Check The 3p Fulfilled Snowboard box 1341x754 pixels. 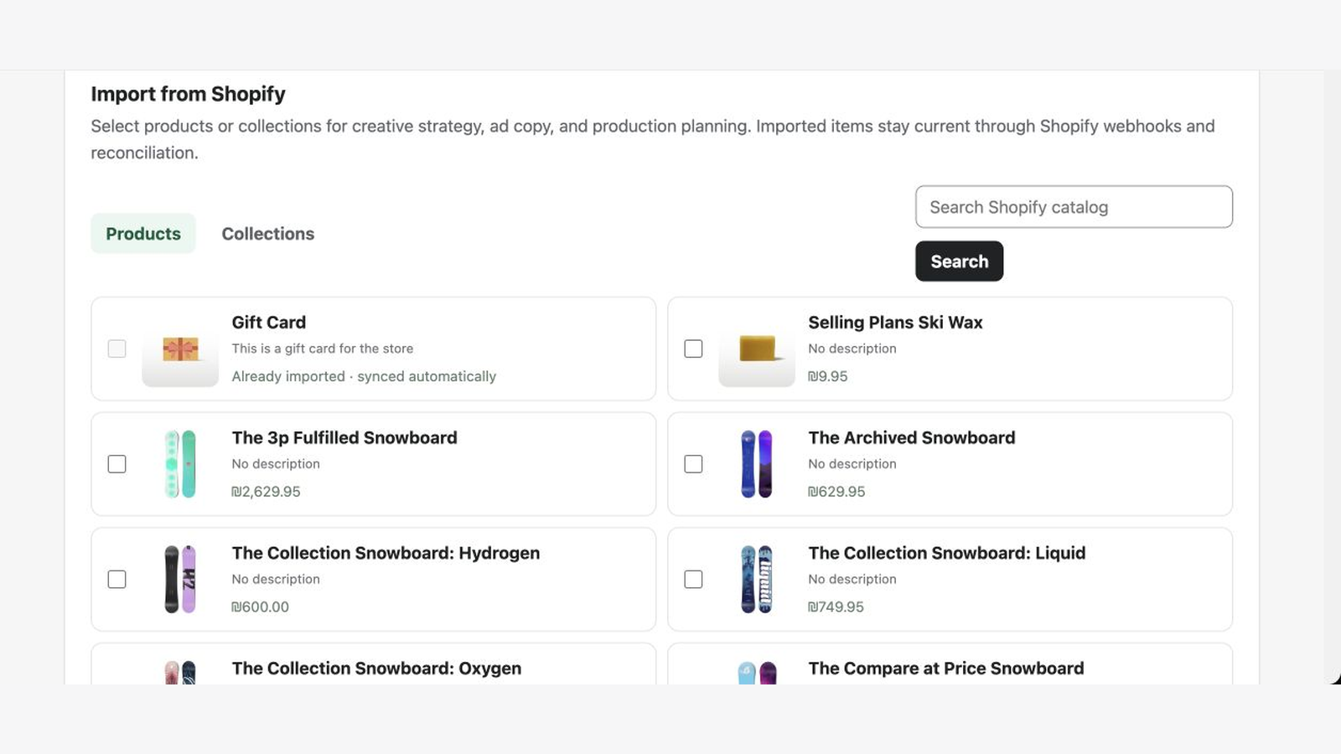click(x=117, y=464)
